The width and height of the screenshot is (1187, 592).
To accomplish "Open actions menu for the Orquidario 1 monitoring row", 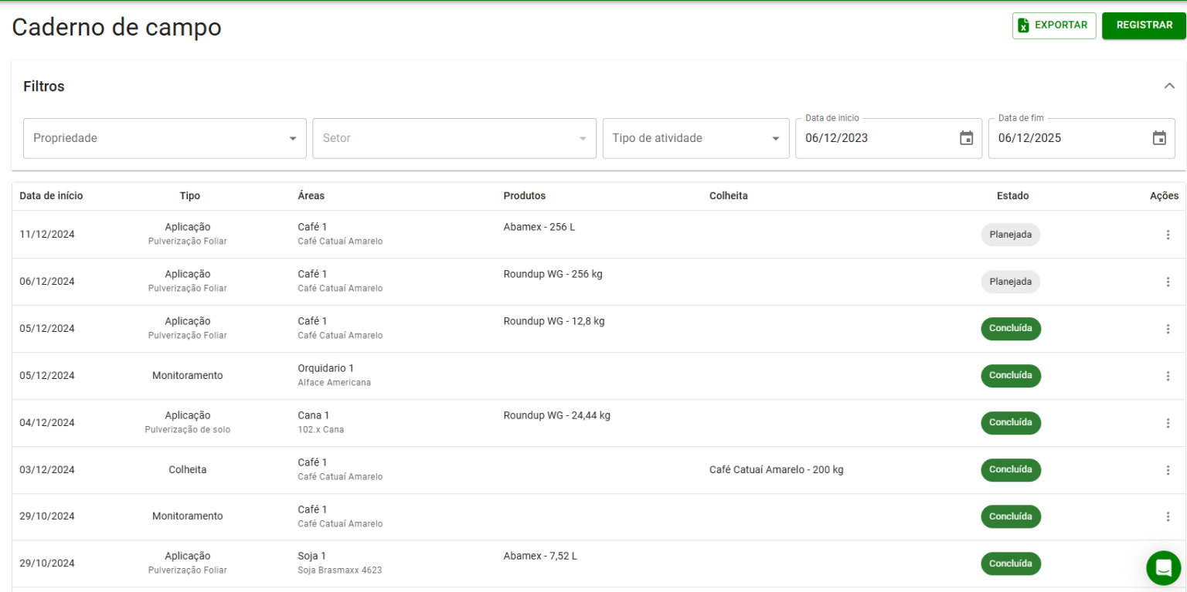I will coord(1168,376).
